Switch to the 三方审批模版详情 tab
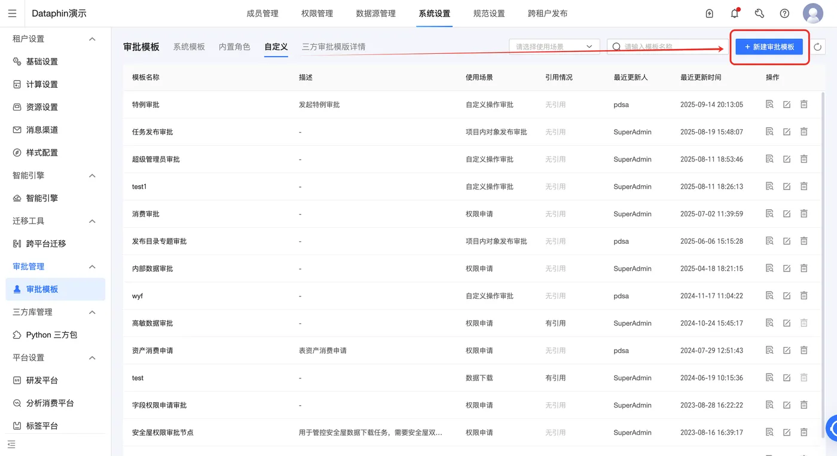 click(334, 47)
